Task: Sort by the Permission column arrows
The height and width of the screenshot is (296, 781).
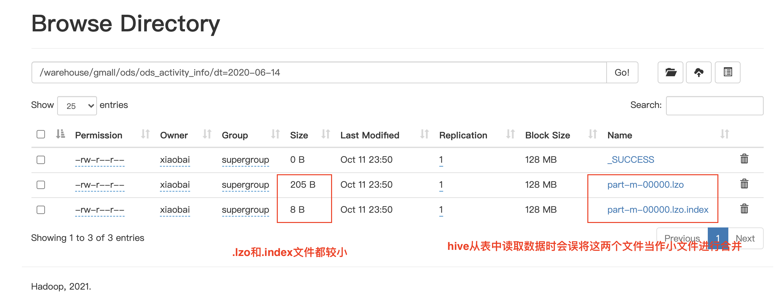Action: (145, 134)
